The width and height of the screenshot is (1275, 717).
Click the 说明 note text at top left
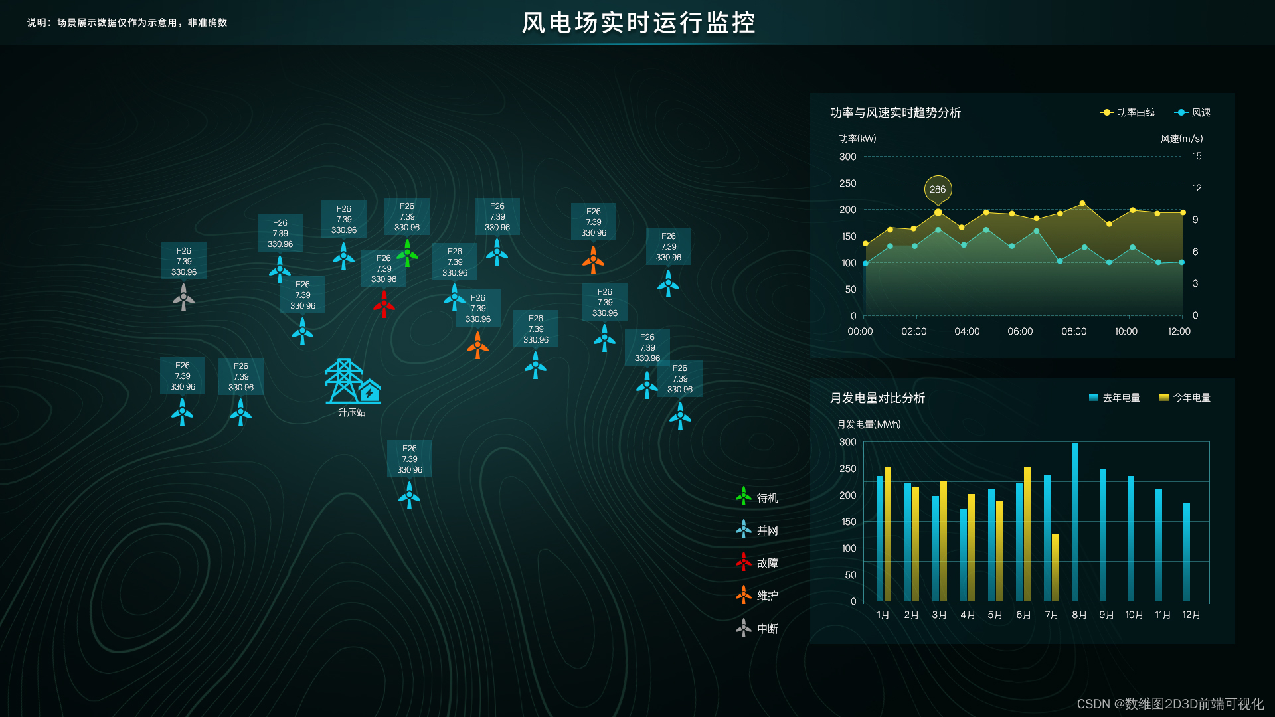(x=127, y=23)
